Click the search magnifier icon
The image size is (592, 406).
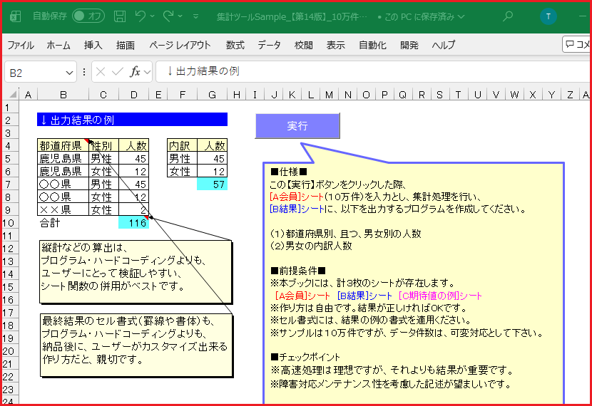point(508,16)
